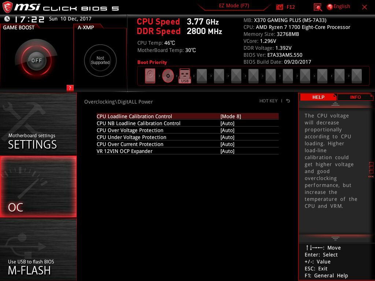Open the red question mark help icon
Screen dimensions: 375x281
pos(70,88)
